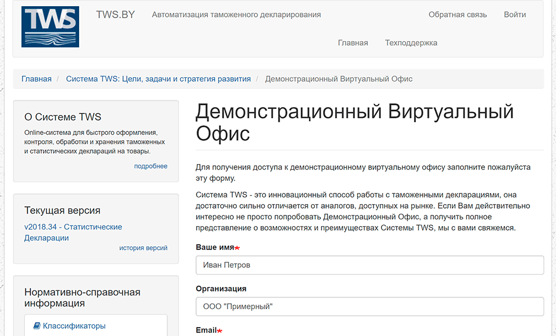Open the v2018.34 - Статистические Декларации link
Image resolution: width=556 pixels, height=336 pixels.
tap(73, 232)
